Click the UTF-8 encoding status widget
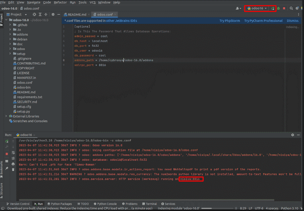The image size is (304, 211). (259, 209)
